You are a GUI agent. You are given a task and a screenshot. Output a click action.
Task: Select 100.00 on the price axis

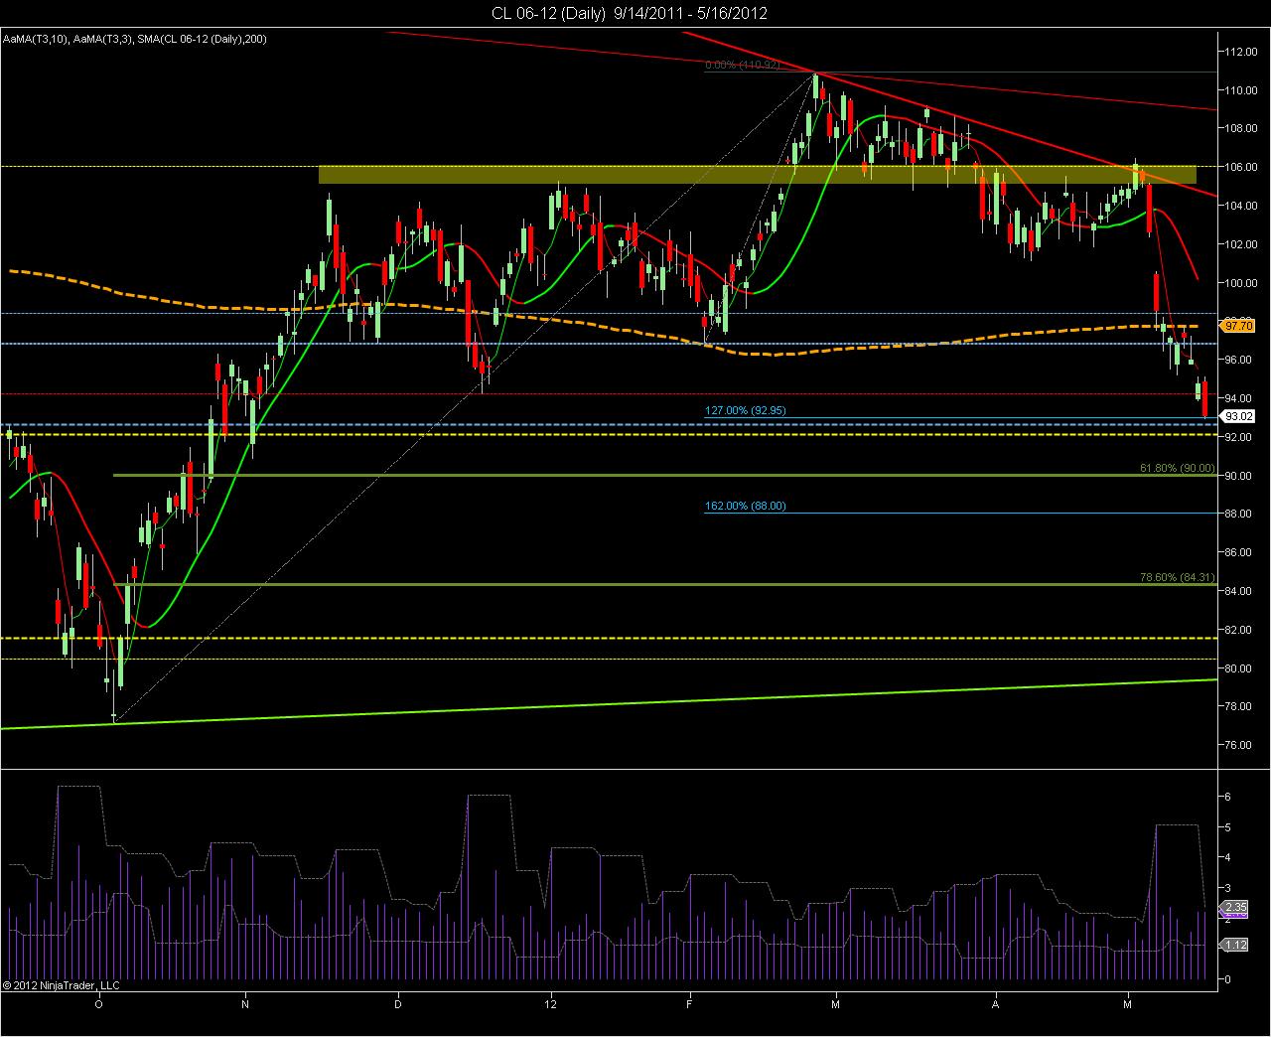(x=1239, y=283)
